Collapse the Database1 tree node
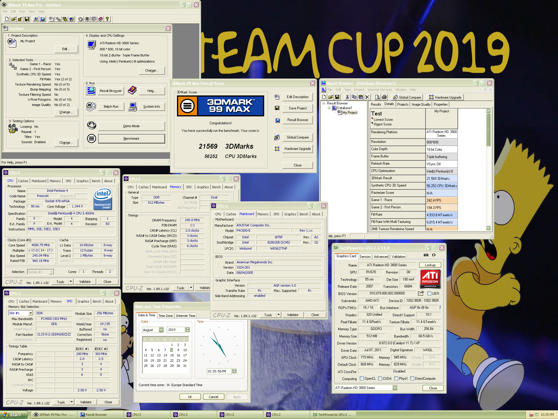Viewport: 558px width, 419px height. pos(329,108)
